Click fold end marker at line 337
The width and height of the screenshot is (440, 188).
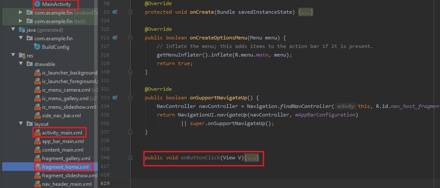(130, 132)
